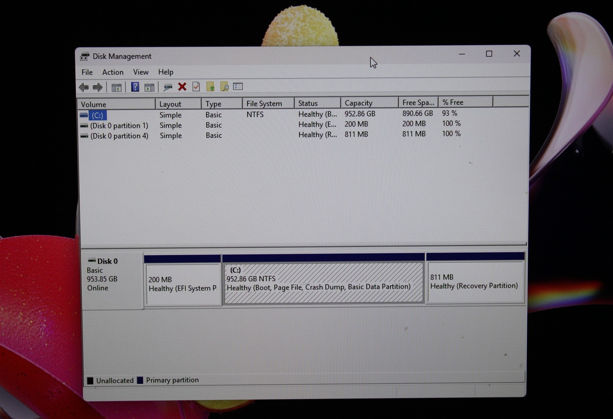The height and width of the screenshot is (419, 613).
Task: Click the Properties checkmark page icon
Action: [x=196, y=86]
